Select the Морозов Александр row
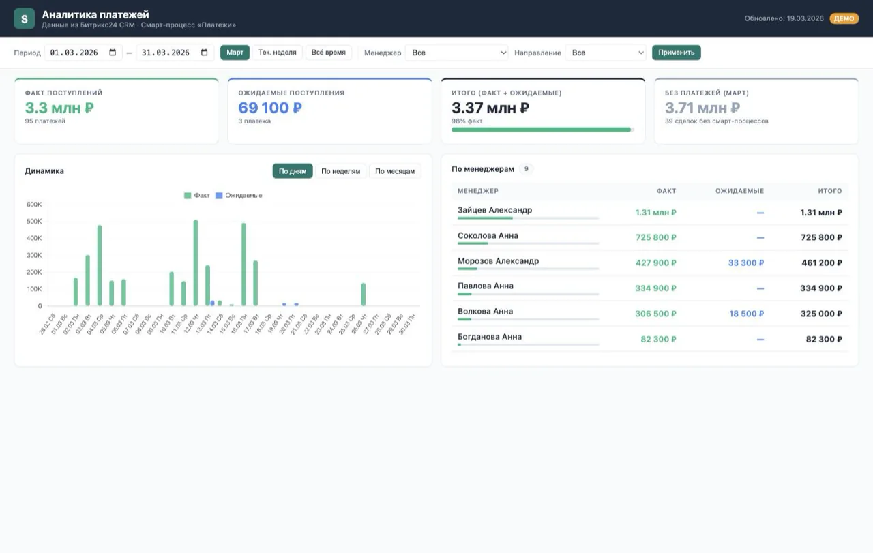 point(650,263)
